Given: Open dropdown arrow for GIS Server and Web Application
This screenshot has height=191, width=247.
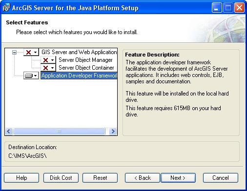Looking at the screenshot, I should tap(35, 52).
